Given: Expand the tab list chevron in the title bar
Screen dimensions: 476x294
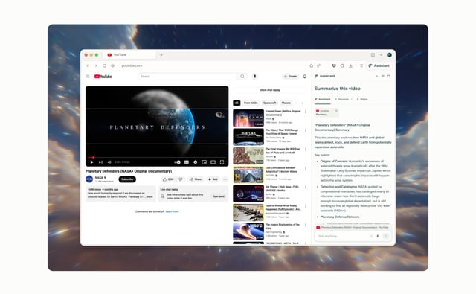Looking at the screenshot, I should pyautogui.click(x=381, y=54).
